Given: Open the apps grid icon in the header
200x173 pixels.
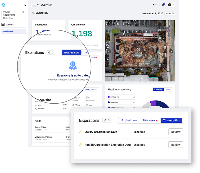Looking at the screenshot, I should [x=34, y=5].
